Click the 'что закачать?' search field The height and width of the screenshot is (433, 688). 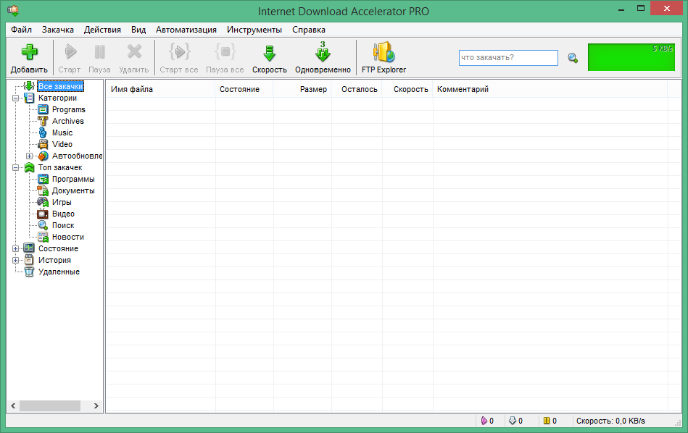[x=508, y=58]
